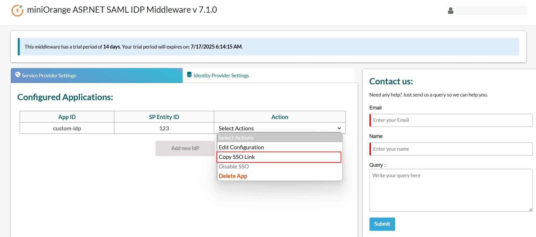This screenshot has height=237, width=536.
Task: Click the user profile icon
Action: [x=450, y=10]
